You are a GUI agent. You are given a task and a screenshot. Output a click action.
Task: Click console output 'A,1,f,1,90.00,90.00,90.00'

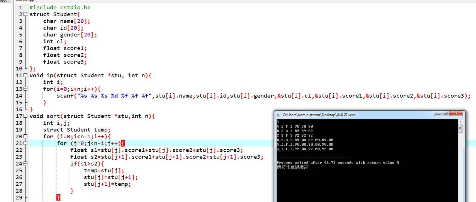click(x=305, y=145)
